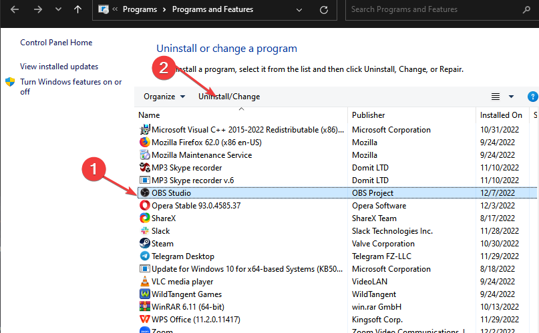Click Programs in the address breadcrumb
The image size is (539, 333).
[x=140, y=9]
